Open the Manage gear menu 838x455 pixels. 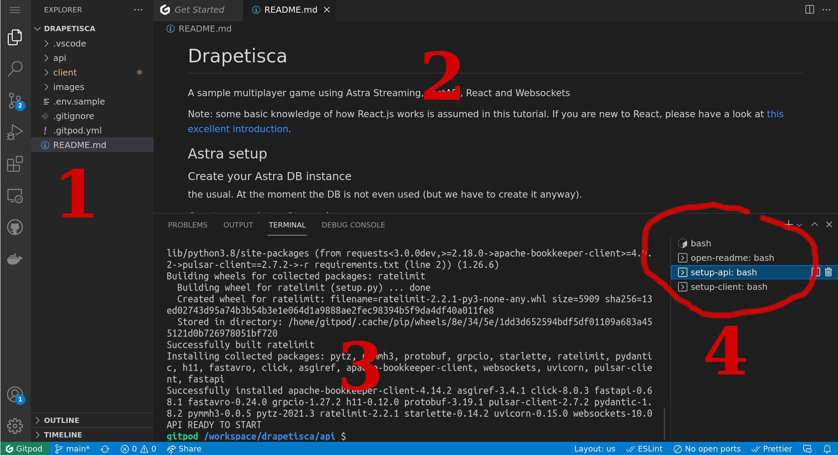pyautogui.click(x=15, y=426)
